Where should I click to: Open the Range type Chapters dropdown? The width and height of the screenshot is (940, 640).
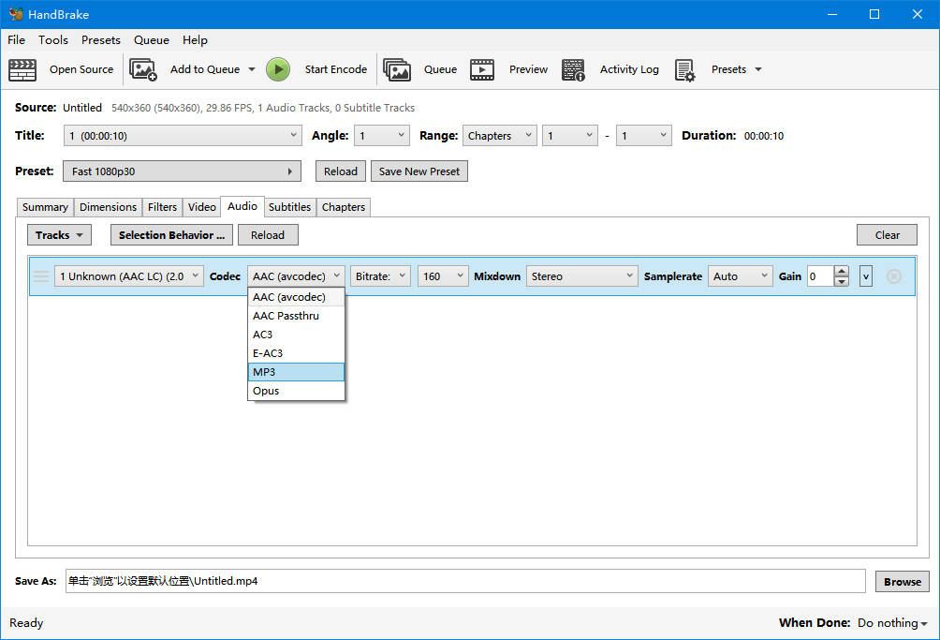(x=499, y=136)
